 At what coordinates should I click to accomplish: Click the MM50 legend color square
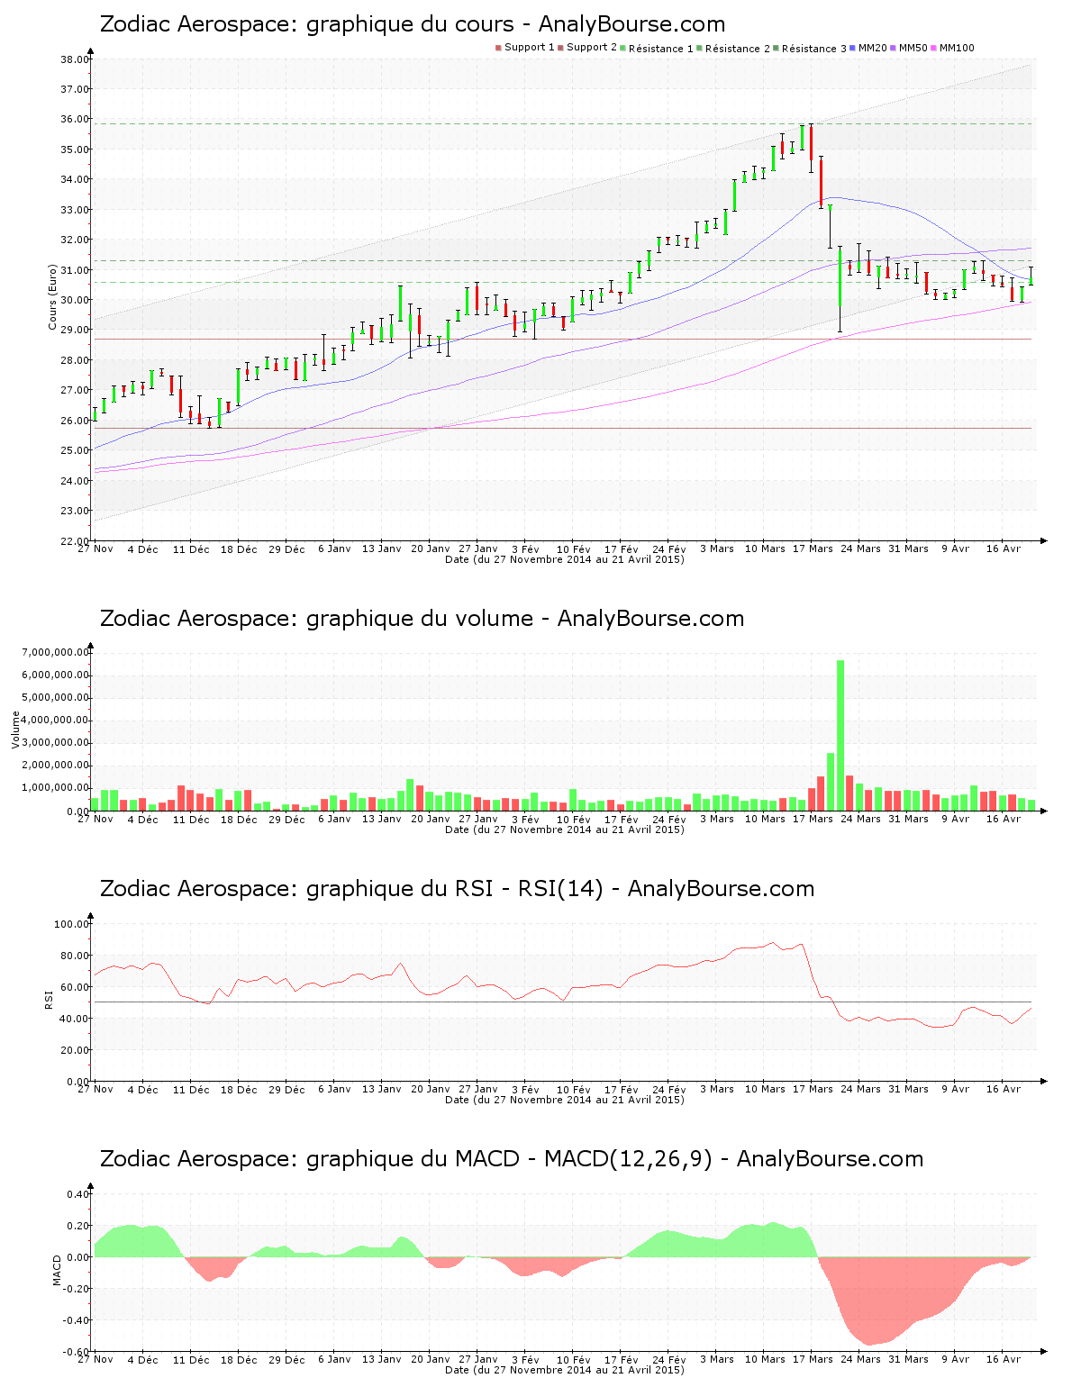click(x=893, y=48)
